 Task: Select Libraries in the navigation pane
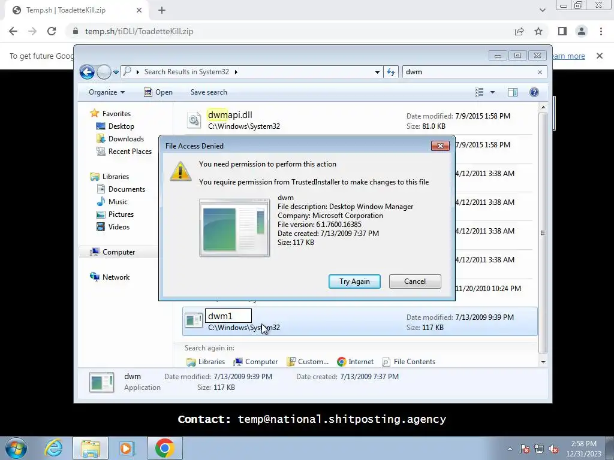click(x=109, y=177)
